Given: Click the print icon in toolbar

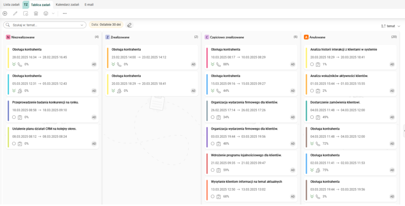Looking at the screenshot, I should [x=46, y=13].
